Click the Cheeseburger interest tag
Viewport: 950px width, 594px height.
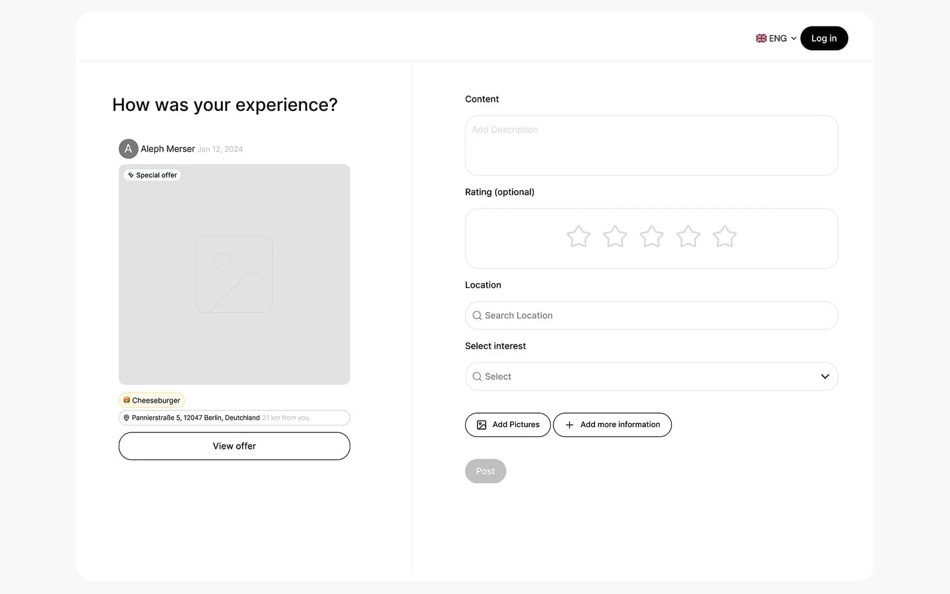[152, 400]
